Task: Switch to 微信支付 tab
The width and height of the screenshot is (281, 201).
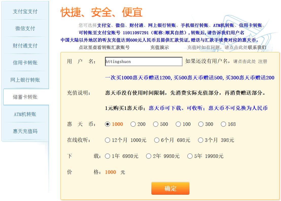Action: click(25, 28)
